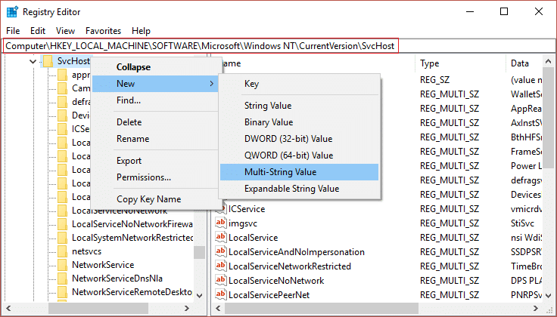Click the netsvcs folder icon
The width and height of the screenshot is (557, 317).
[62, 251]
